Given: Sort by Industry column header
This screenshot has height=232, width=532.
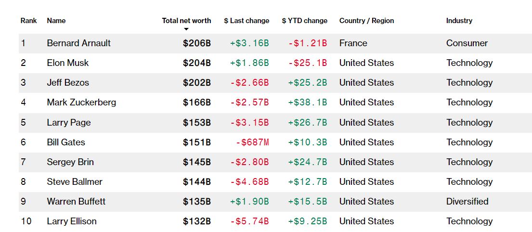Looking at the screenshot, I should click(459, 21).
